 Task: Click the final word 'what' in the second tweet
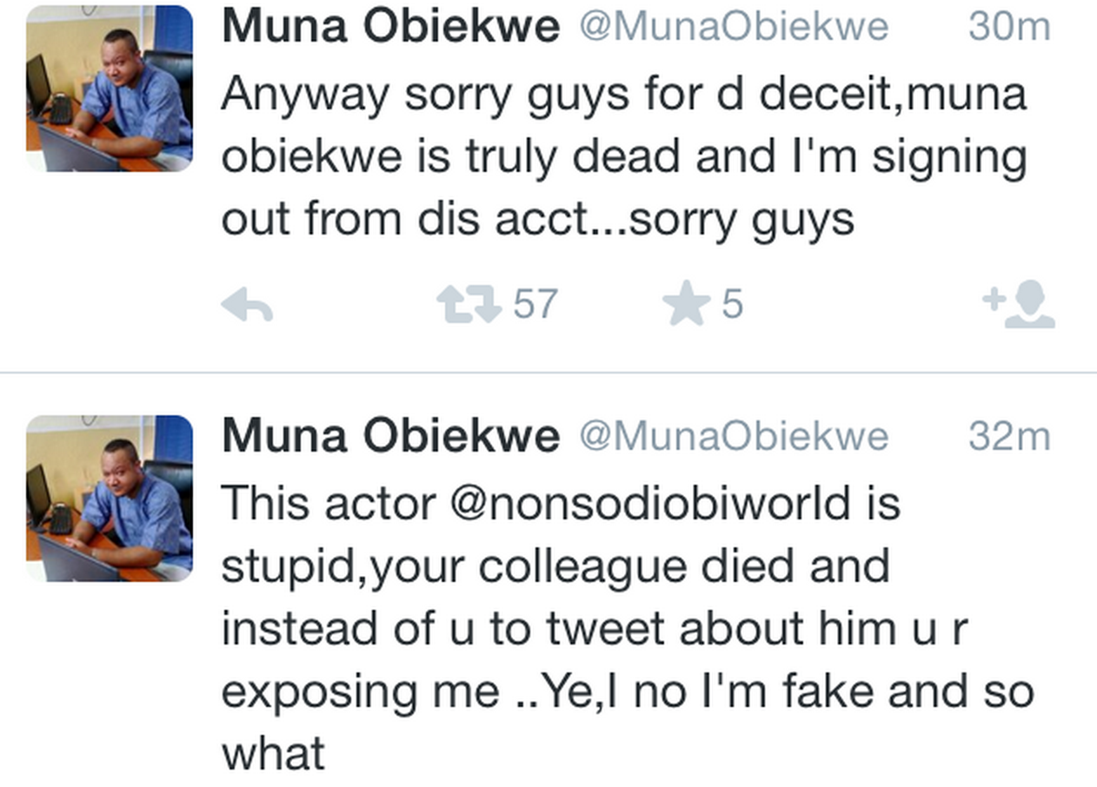point(273,753)
